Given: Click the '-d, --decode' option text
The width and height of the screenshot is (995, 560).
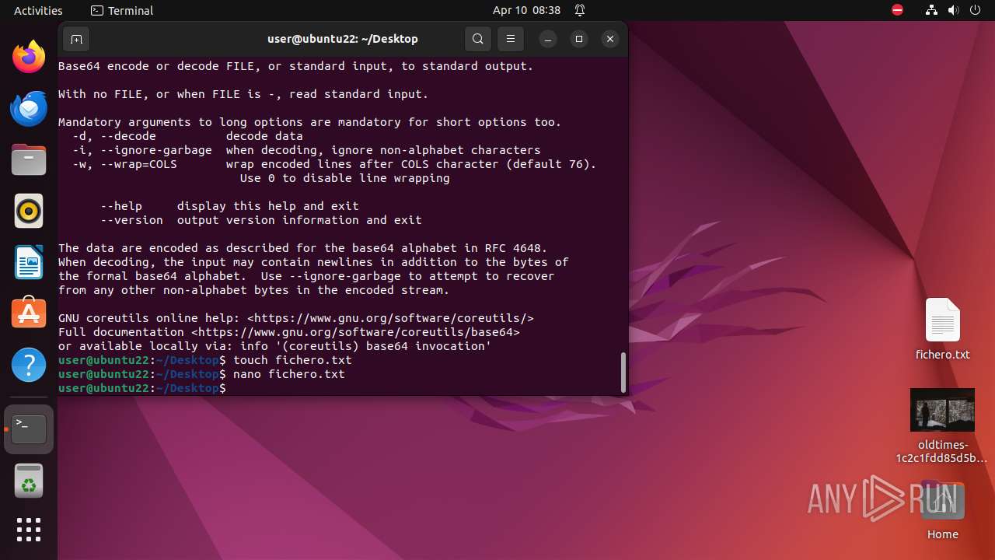Looking at the screenshot, I should 114,136.
